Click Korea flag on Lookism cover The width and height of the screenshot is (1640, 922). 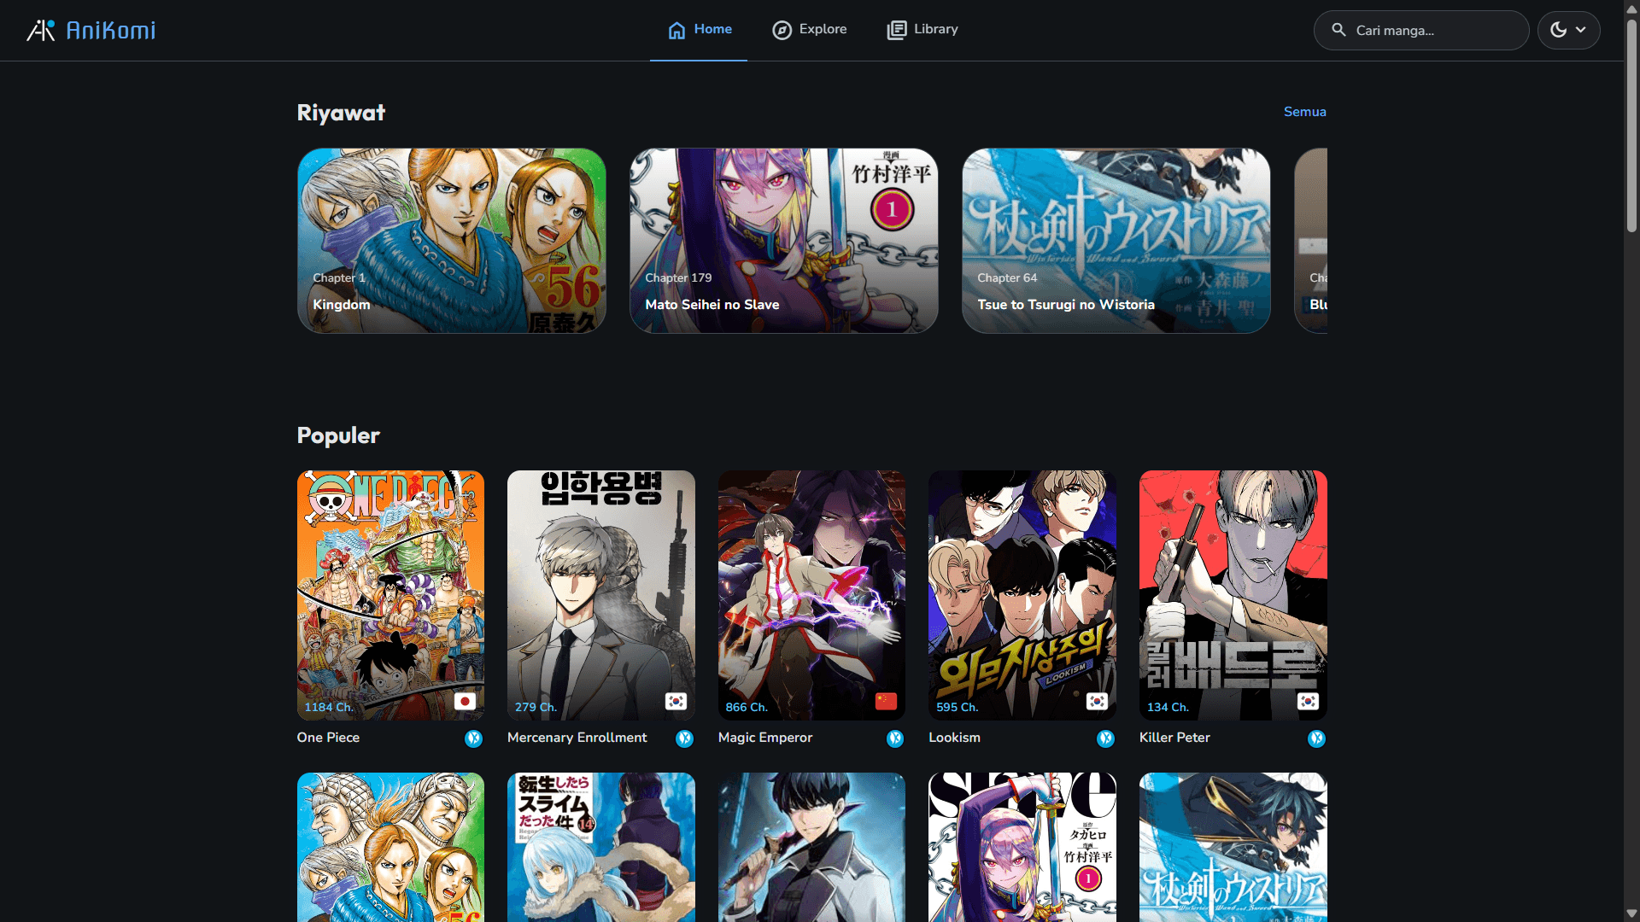[1097, 701]
